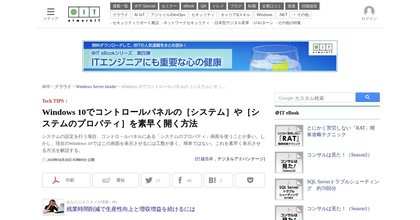Viewport: 420px width, 220px height.
Task: Click the @IT eBook sidebar heading
Action: [x=287, y=113]
